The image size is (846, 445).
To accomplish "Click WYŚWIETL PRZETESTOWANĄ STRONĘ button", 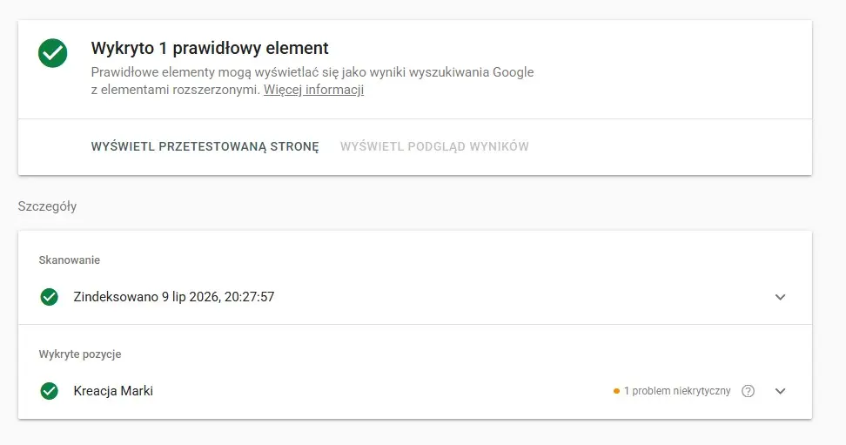I will (205, 146).
